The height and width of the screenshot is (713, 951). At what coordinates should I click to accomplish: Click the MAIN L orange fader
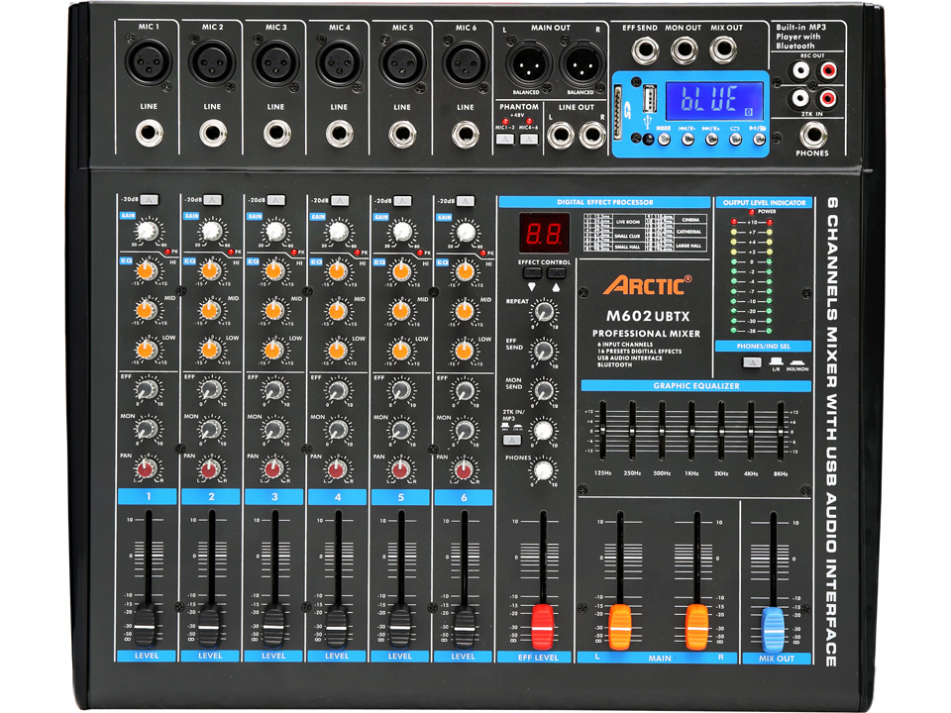620,627
